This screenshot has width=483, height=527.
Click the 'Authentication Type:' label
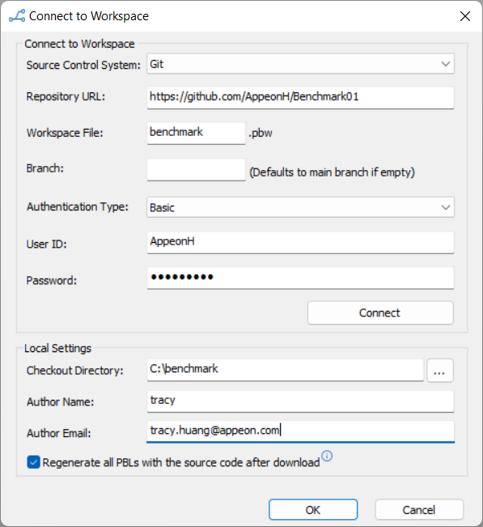[x=78, y=206]
